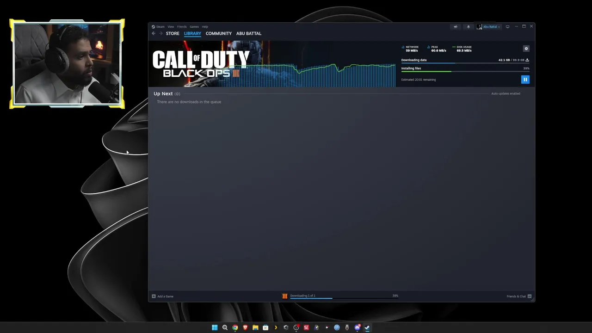592x333 pixels.
Task: Click Auto-updates enabled text
Action: (506, 93)
